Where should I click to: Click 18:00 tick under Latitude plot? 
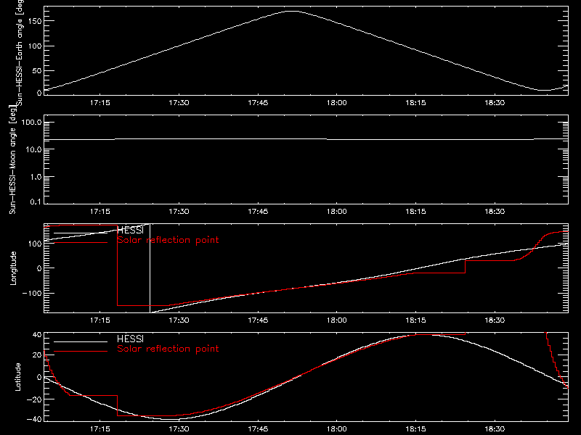(337, 429)
